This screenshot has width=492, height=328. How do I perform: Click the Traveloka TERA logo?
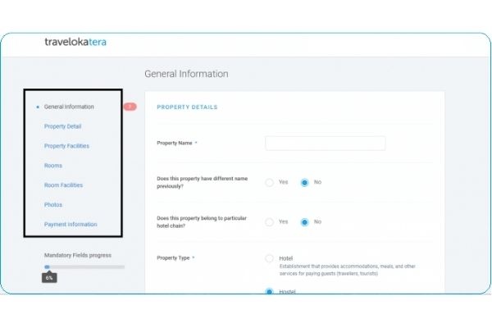[x=75, y=42]
